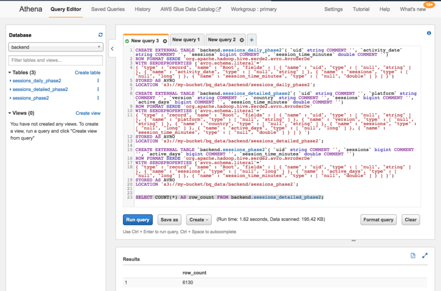Switch to the New query 1 tab
The height and width of the screenshot is (291, 441).
pos(185,40)
